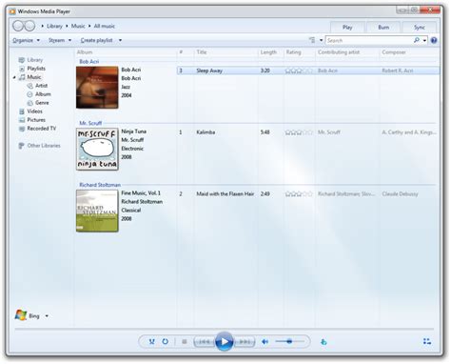Screen dimensions: 451x364
Task: Select Recorded TV in the navigation pane
Action: 41,129
